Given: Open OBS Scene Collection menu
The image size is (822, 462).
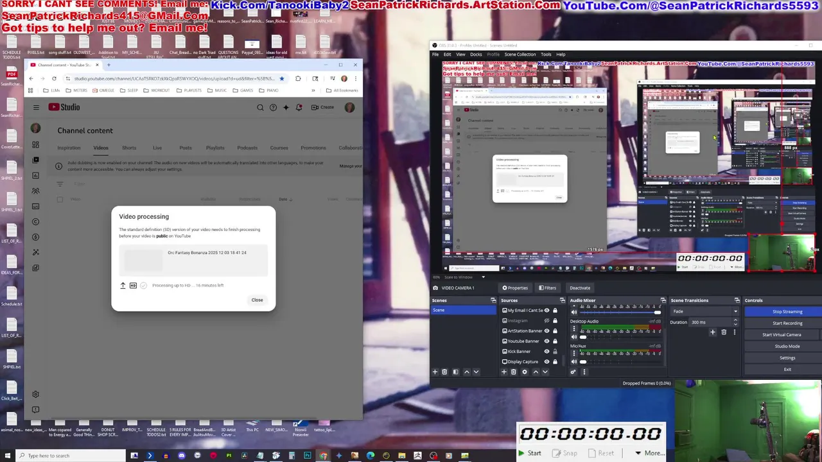Looking at the screenshot, I should click(520, 55).
